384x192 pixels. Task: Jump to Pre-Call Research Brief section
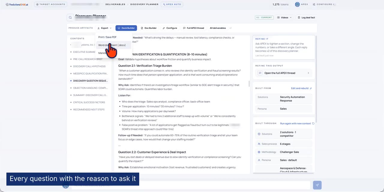coord(88,59)
